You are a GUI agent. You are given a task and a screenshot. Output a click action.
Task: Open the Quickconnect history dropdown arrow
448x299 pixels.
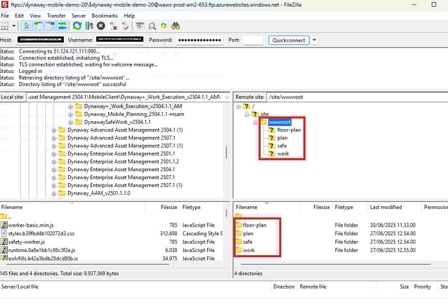(x=315, y=40)
